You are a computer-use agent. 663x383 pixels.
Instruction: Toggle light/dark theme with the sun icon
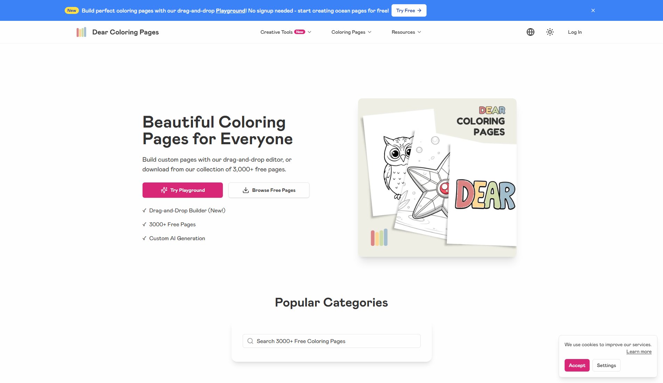point(550,32)
